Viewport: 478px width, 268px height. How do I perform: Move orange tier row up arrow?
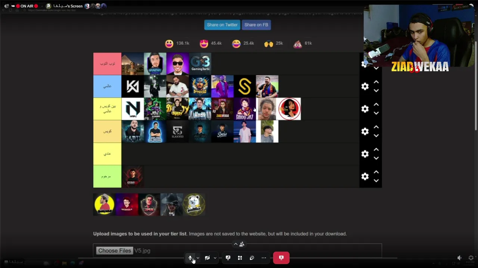(x=376, y=127)
